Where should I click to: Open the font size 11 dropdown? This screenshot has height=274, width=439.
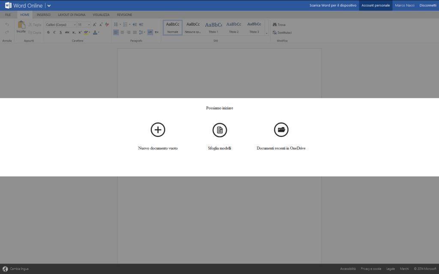coord(84,25)
